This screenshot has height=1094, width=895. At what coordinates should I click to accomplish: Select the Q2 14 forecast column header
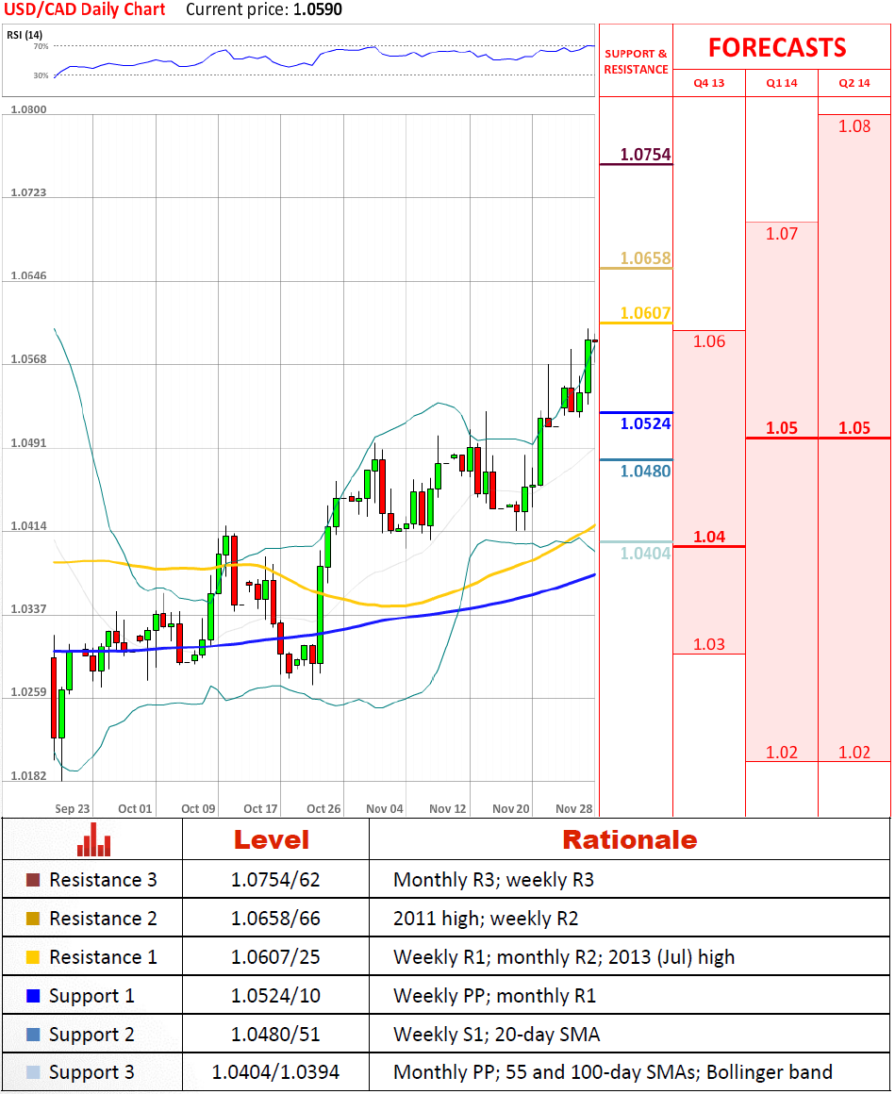click(x=854, y=83)
